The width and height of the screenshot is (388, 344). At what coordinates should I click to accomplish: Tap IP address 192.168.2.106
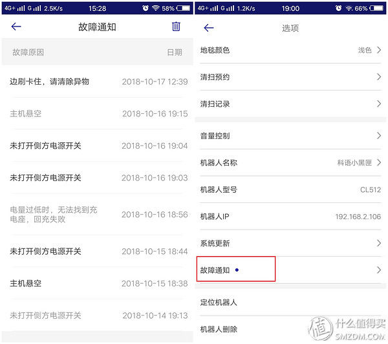tap(358, 217)
